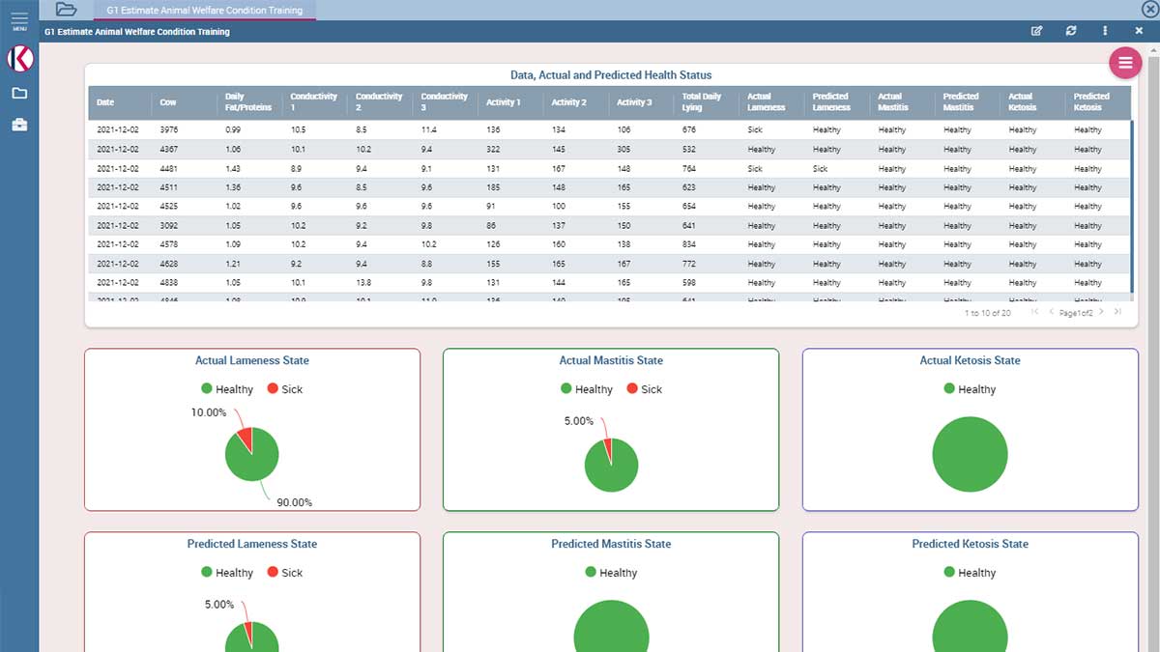1160x652 pixels.
Task: Click the 'Page1of2' pagination label
Action: pos(1076,313)
